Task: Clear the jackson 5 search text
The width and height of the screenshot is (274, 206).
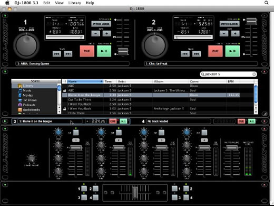Action: pyautogui.click(x=254, y=74)
